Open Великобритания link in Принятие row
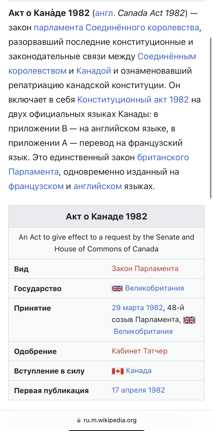 pyautogui.click(x=143, y=331)
